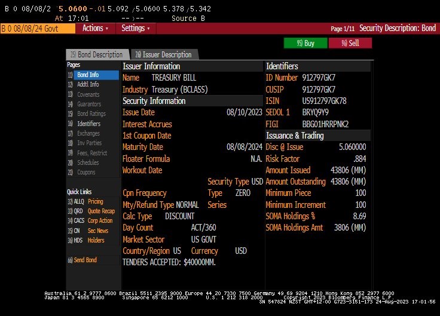
Task: Click the Minimum Increment value 100
Action: pos(360,205)
